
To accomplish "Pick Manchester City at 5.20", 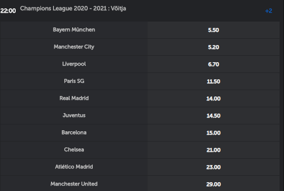I will [213, 47].
